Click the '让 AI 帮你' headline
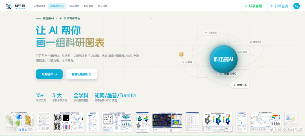The height and width of the screenshot is (136, 305). (58, 30)
